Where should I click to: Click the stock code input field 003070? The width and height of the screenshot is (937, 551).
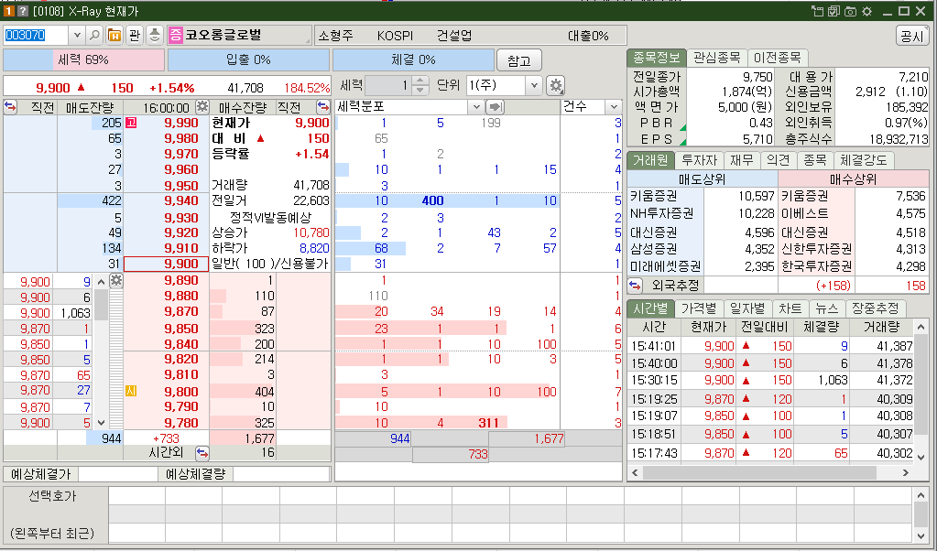point(35,36)
